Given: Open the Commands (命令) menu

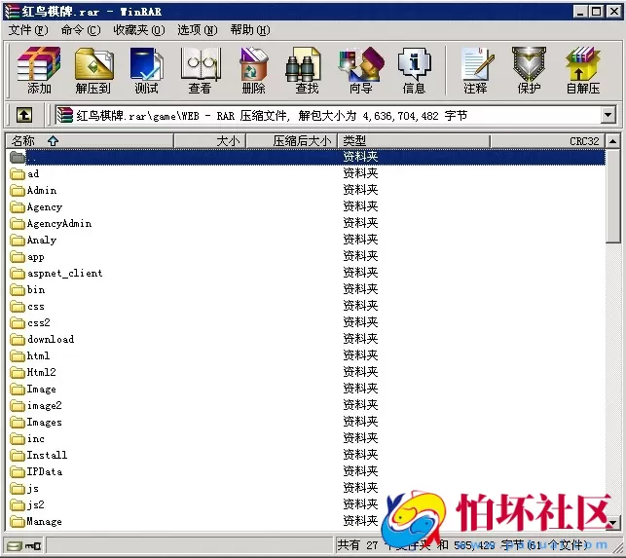Looking at the screenshot, I should tap(81, 30).
